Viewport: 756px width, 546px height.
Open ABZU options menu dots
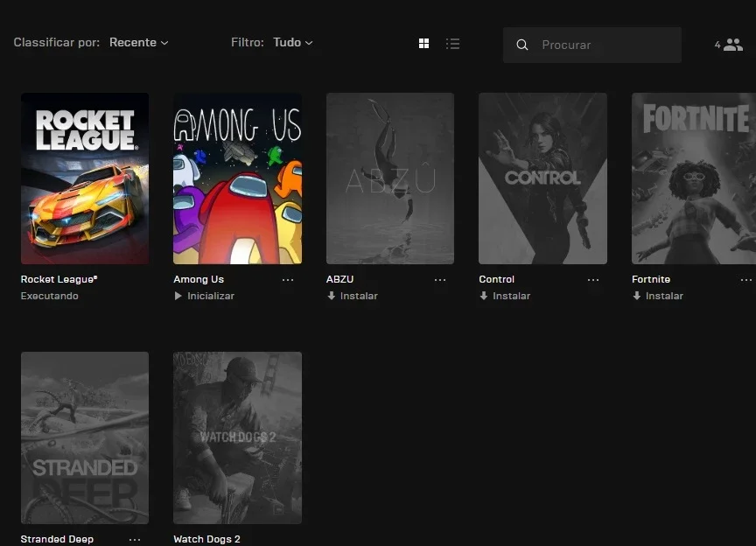click(440, 280)
